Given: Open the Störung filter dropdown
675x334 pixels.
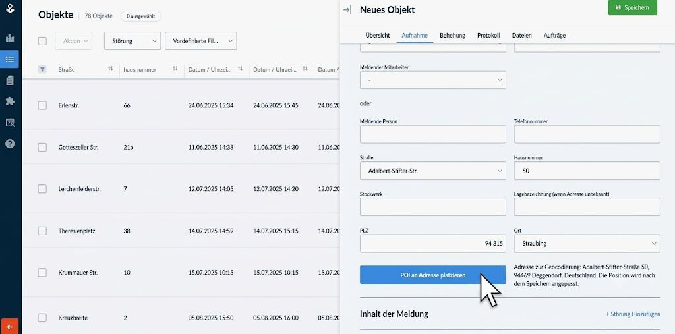Looking at the screenshot, I should [132, 41].
